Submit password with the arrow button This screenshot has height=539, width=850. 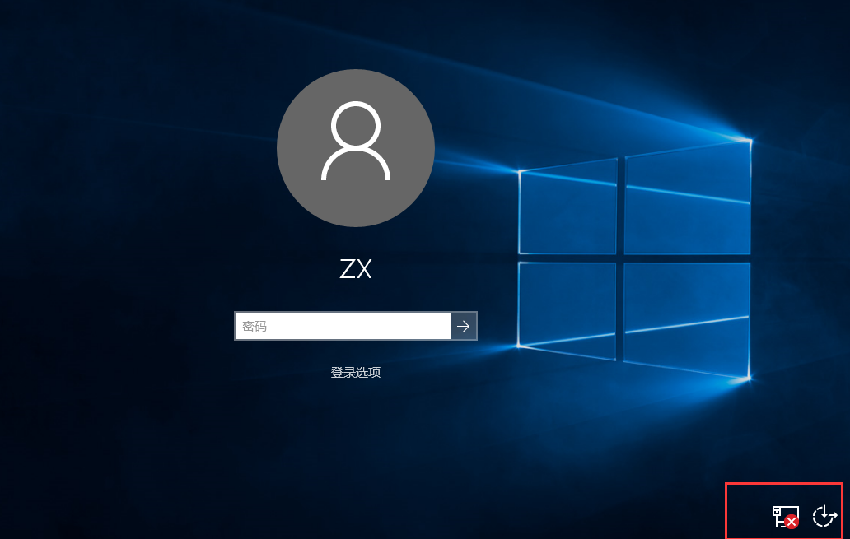[464, 326]
